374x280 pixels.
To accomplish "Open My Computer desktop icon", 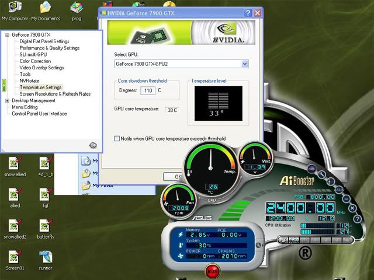I will pos(15,10).
